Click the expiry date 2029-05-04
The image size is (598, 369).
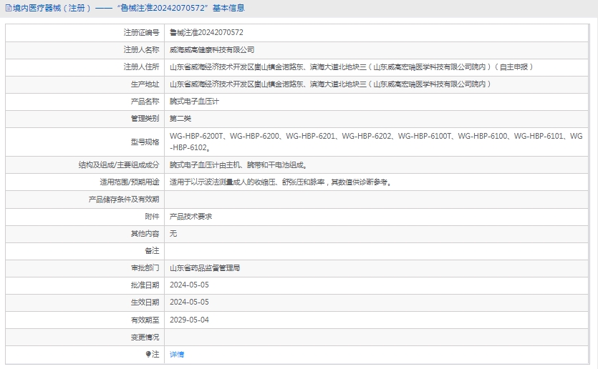click(x=189, y=320)
